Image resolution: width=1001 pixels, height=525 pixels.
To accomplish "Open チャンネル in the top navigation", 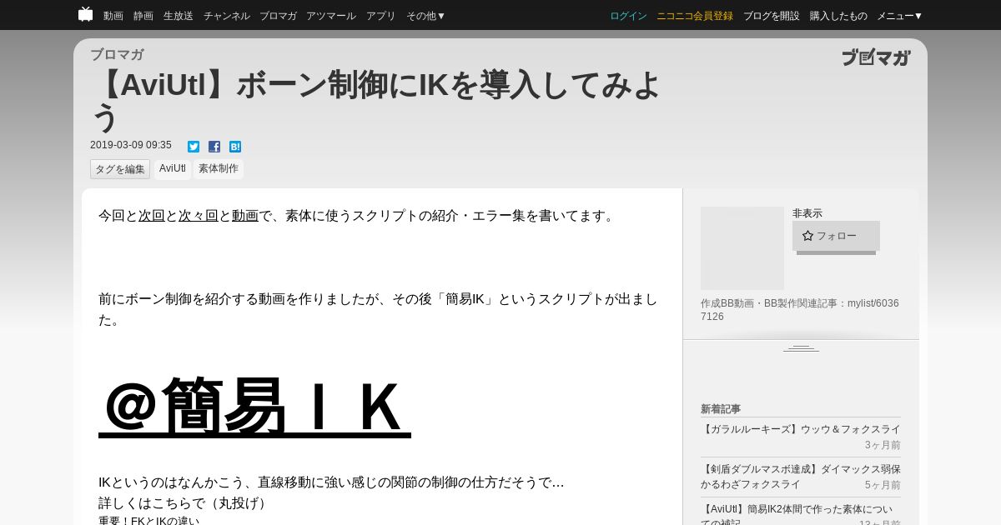I will pos(227,16).
